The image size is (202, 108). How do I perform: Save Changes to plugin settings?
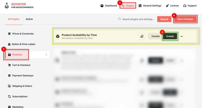tap(185, 19)
